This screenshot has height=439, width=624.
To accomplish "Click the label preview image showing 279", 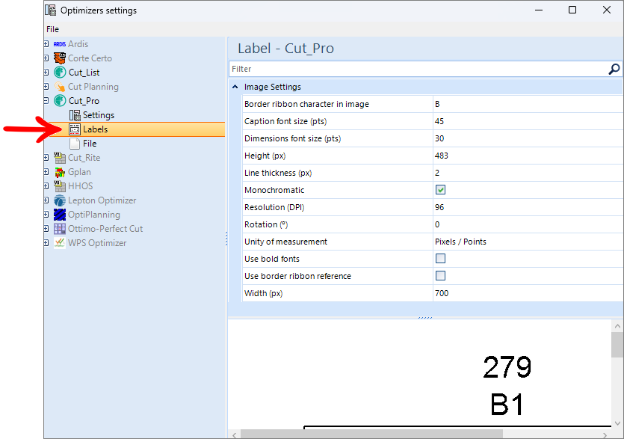I will (x=420, y=375).
